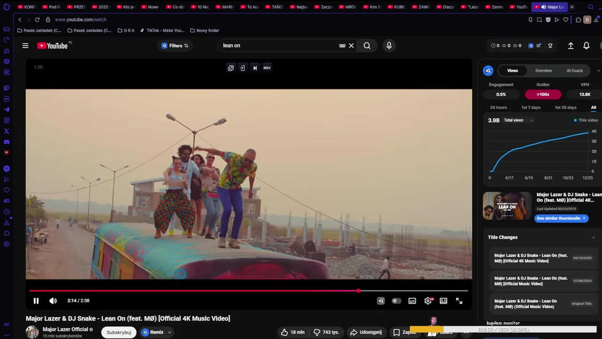
Task: Go back with the browser back arrow
Action: click(19, 19)
